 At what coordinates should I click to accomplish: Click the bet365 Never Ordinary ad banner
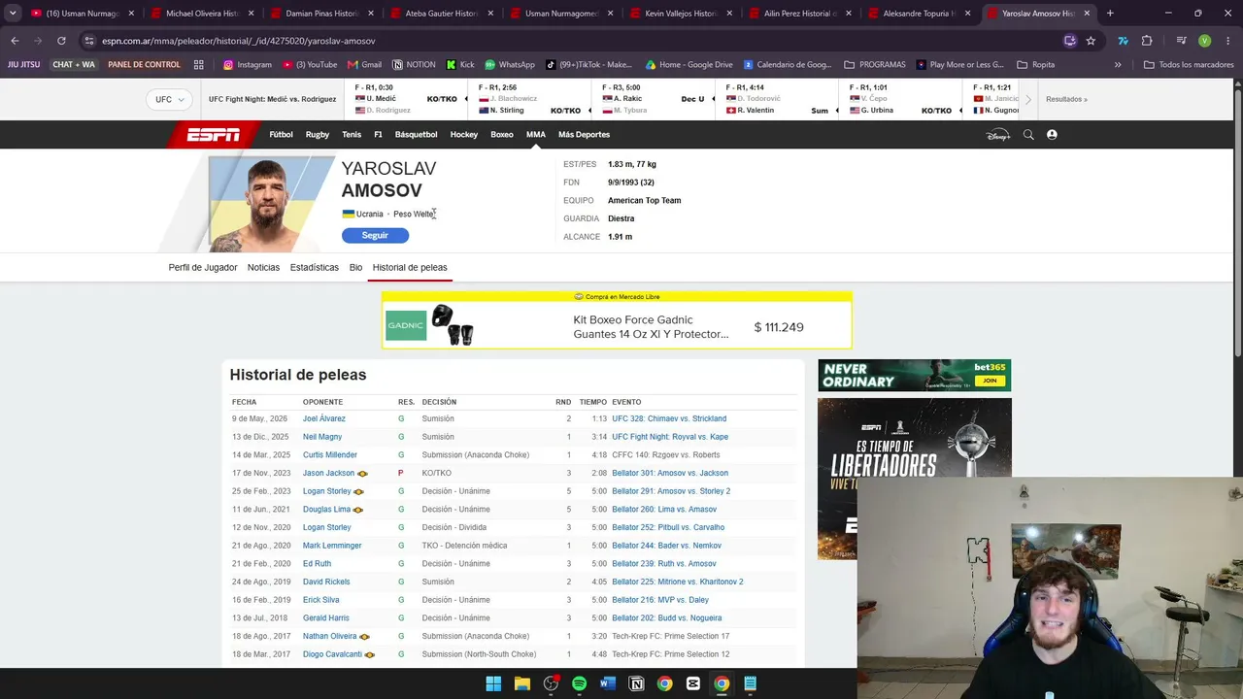pyautogui.click(x=914, y=375)
